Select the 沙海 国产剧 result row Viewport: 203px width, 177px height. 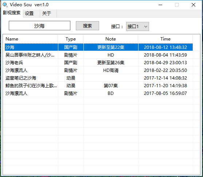click(99, 47)
